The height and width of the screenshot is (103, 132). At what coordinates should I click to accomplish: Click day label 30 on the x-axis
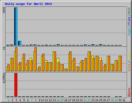(x=120, y=100)
